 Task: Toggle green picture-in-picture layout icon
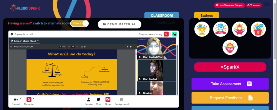click(174, 34)
